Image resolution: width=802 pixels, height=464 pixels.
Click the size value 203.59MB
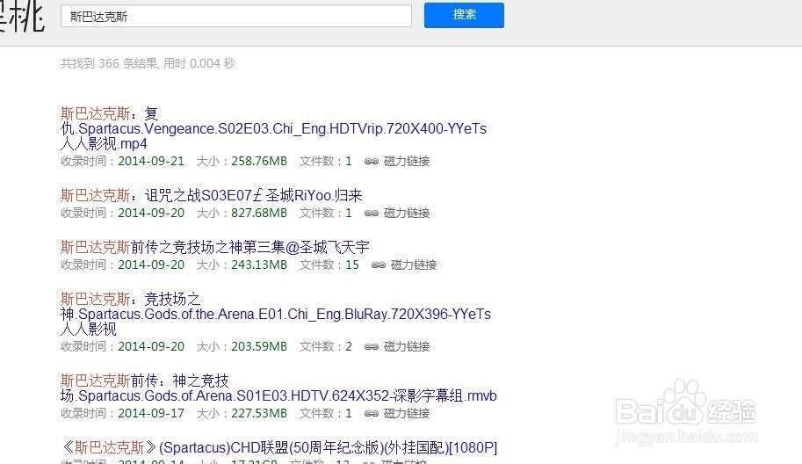click(259, 347)
